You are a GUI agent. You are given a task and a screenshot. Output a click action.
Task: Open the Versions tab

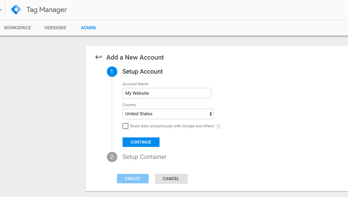pos(55,28)
